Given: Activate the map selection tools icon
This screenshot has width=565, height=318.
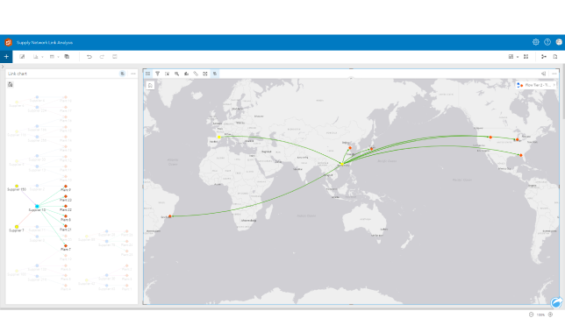Looking at the screenshot, I should 168,74.
